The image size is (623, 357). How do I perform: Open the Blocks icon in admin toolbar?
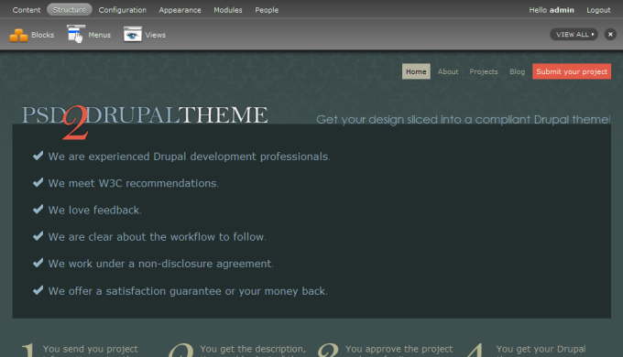coord(18,35)
